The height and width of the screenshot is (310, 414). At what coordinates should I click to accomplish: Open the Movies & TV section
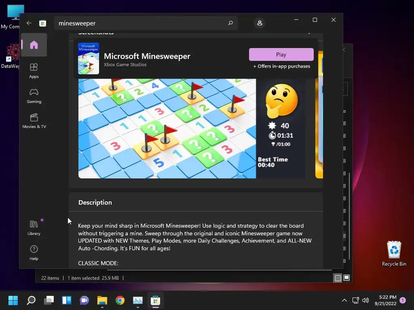click(34, 121)
